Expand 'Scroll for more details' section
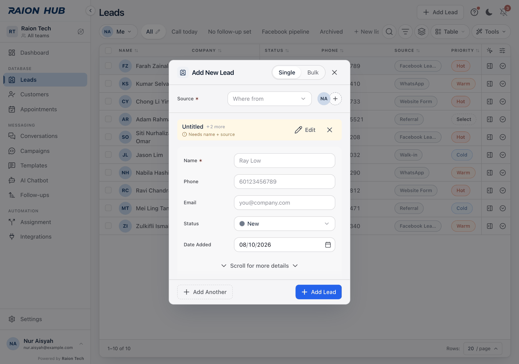 [x=259, y=266]
